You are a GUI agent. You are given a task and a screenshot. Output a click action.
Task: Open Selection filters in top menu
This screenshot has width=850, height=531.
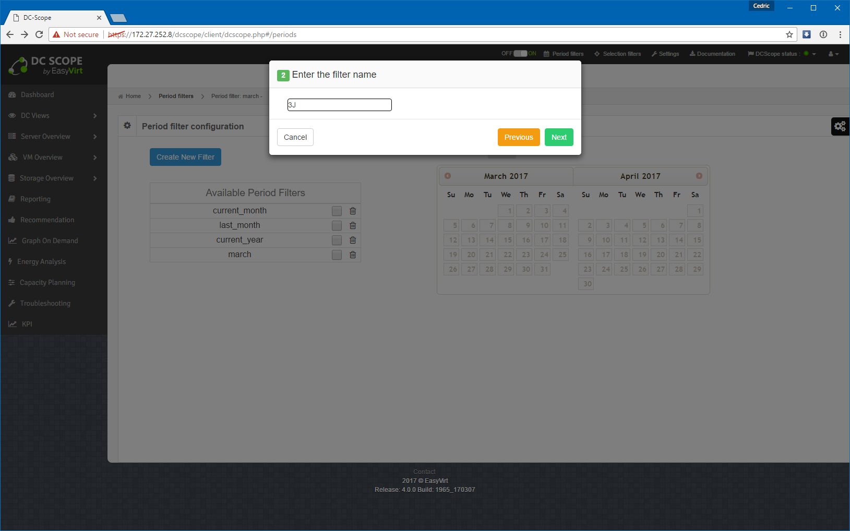[617, 54]
